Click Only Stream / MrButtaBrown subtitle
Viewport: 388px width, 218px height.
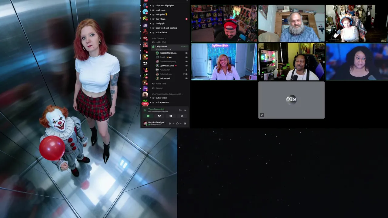coord(158,112)
